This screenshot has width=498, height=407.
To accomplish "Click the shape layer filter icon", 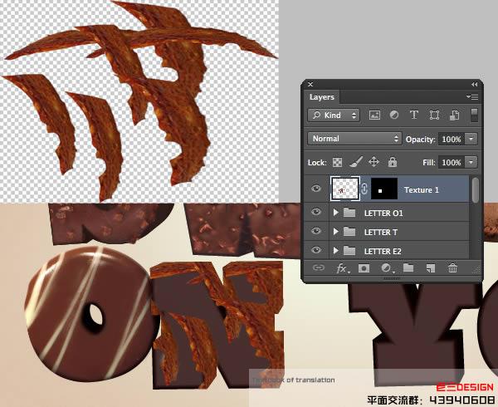I will [434, 115].
